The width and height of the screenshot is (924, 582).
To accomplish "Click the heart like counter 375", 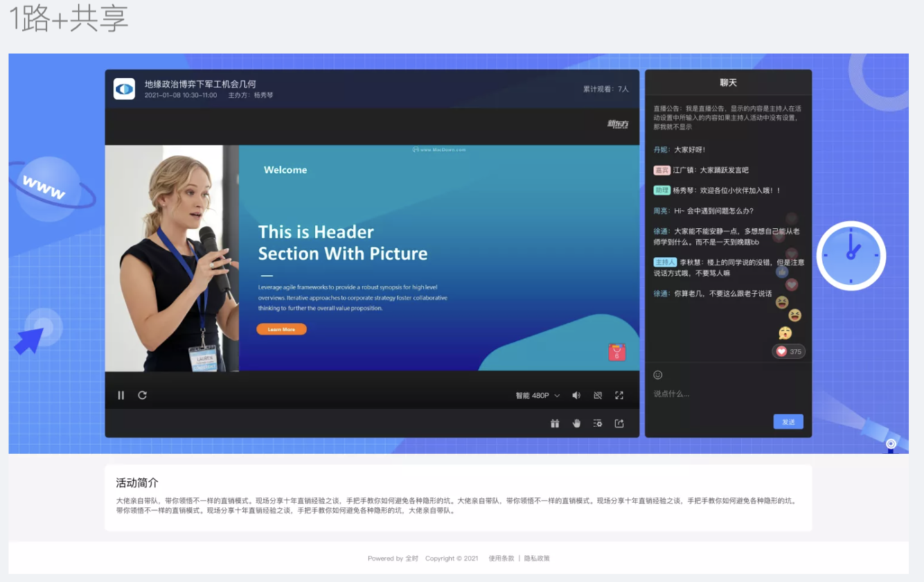I will [x=788, y=351].
